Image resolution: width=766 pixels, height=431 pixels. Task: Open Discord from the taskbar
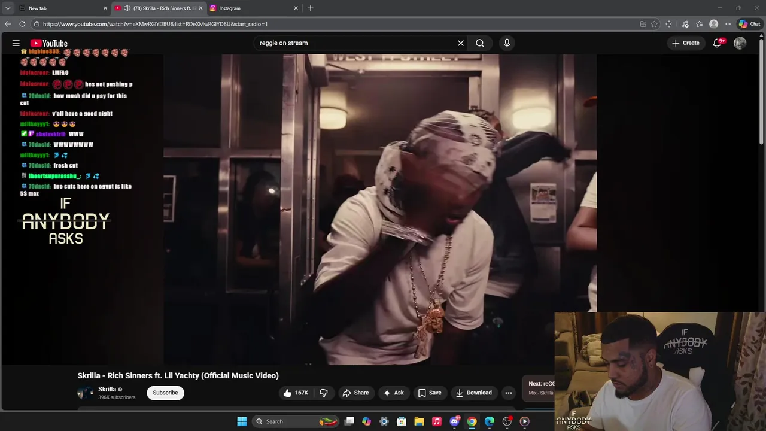click(x=454, y=421)
